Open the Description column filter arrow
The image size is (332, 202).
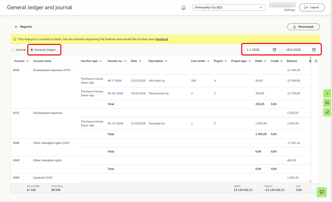pyautogui.click(x=166, y=61)
